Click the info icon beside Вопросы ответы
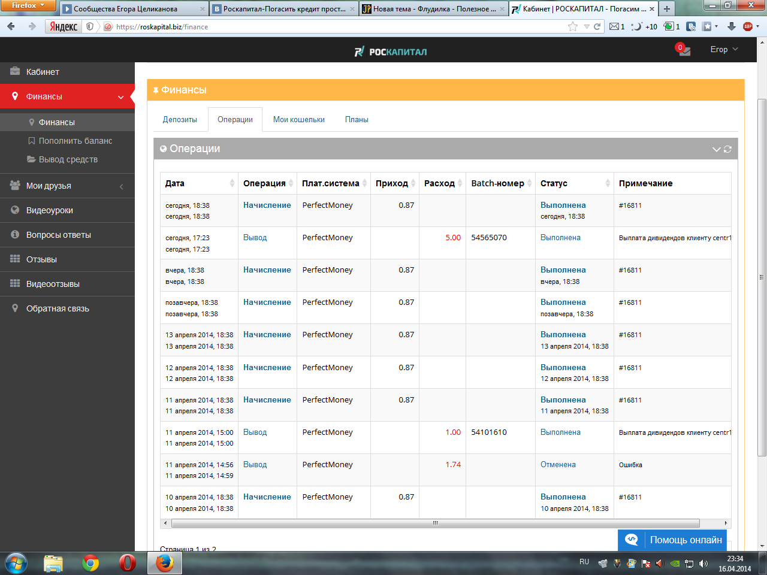The width and height of the screenshot is (767, 575). tap(15, 235)
